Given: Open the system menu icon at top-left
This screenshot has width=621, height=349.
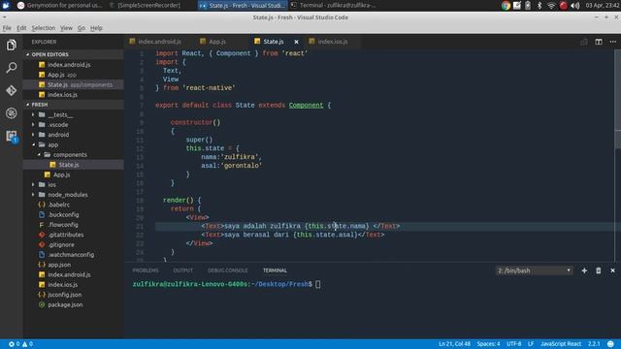Looking at the screenshot, I should pos(6,5).
